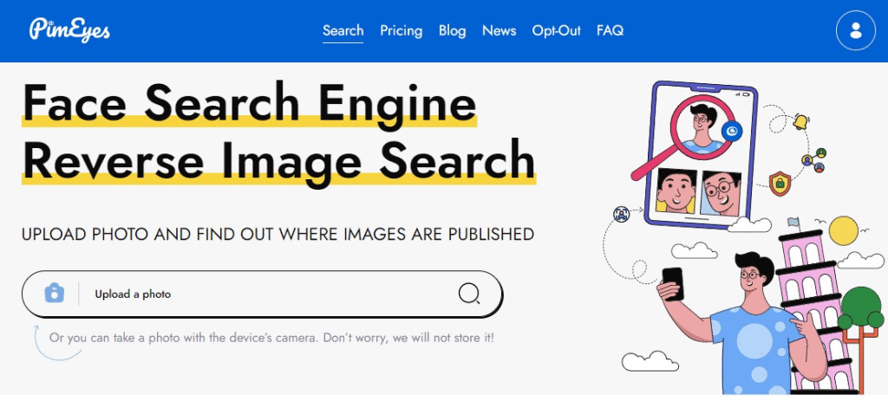Open the FAQ page
The width and height of the screenshot is (888, 401).
(x=610, y=30)
